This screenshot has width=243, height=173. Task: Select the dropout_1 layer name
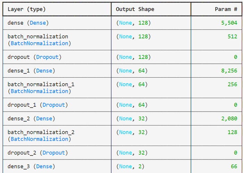(x=22, y=105)
